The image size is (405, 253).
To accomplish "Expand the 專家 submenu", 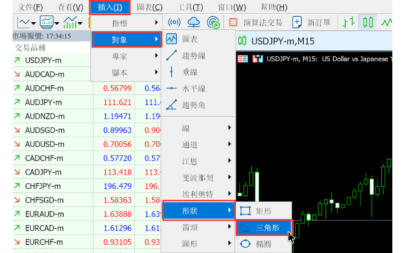I will pyautogui.click(x=127, y=56).
